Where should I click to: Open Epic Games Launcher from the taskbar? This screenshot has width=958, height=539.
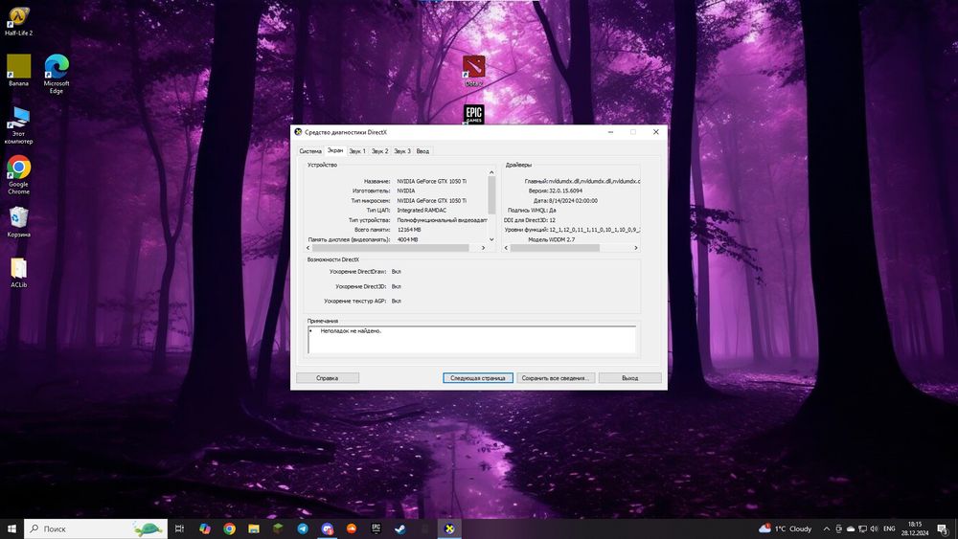(376, 528)
